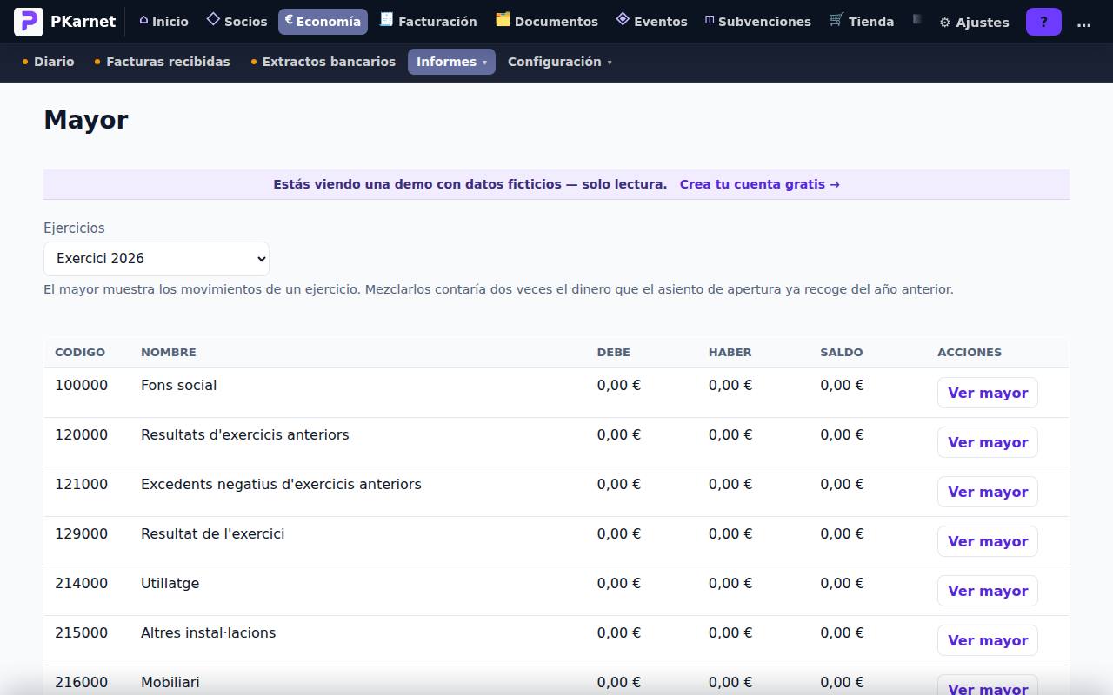Click Altres instal·lacions account name
The height and width of the screenshot is (695, 1113).
209,632
